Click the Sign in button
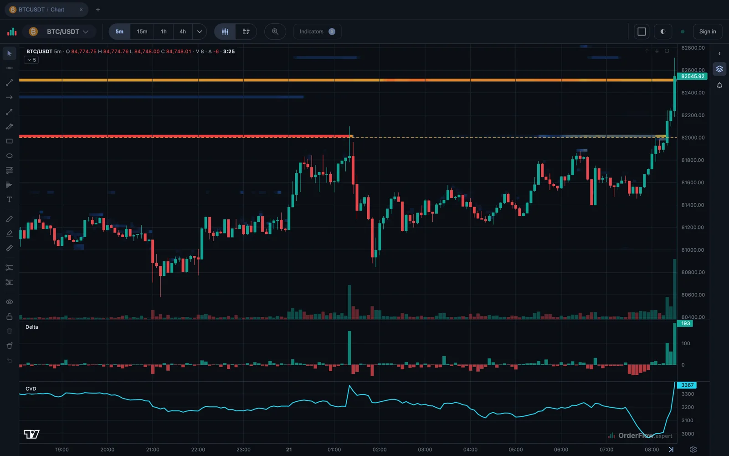 click(x=708, y=31)
